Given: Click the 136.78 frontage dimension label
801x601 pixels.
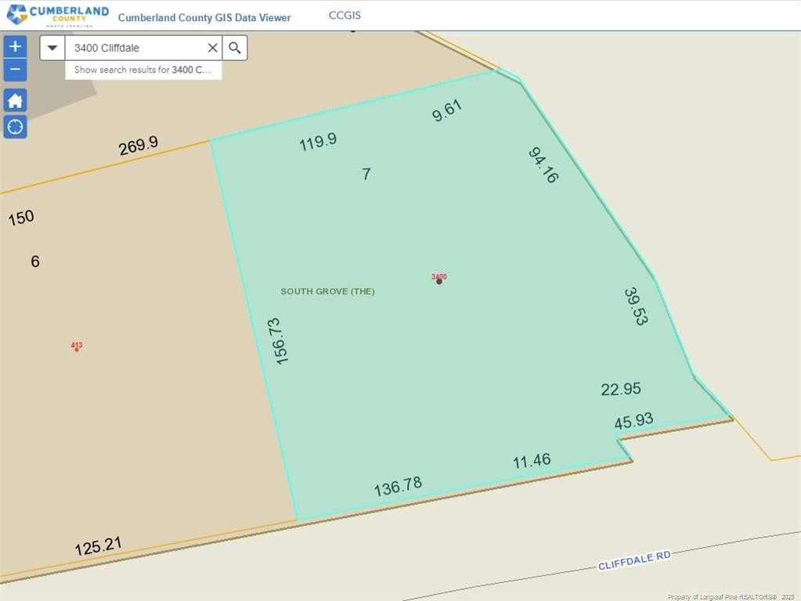Looking at the screenshot, I should 398,486.
